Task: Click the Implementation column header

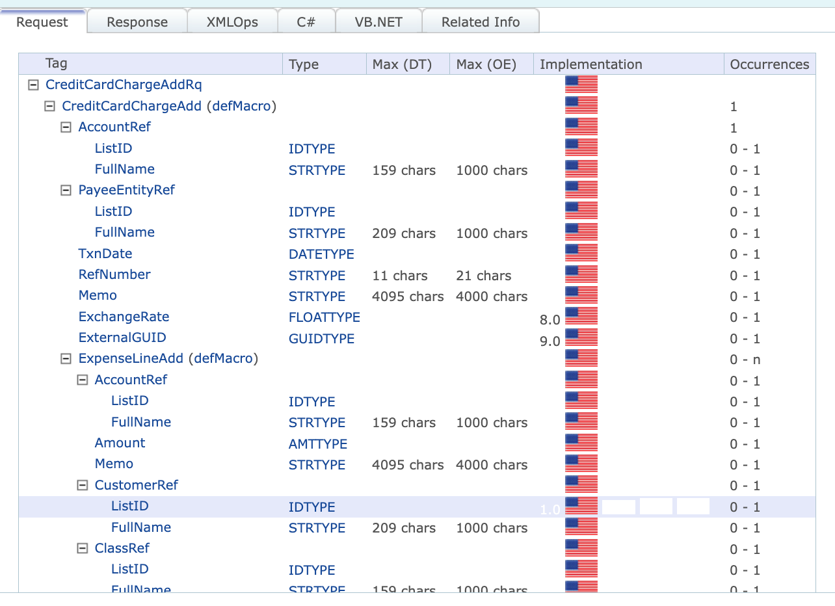Action: pyautogui.click(x=629, y=64)
